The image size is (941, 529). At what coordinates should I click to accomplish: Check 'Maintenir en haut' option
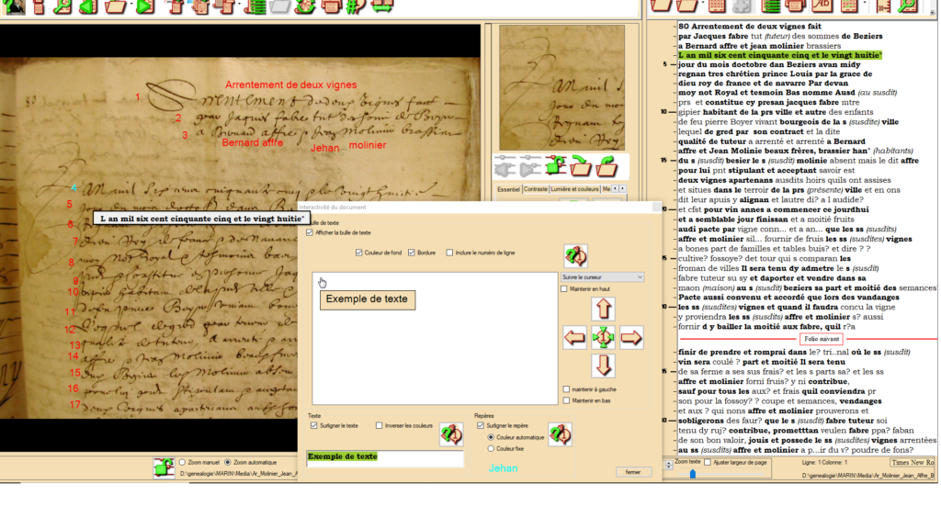click(564, 289)
